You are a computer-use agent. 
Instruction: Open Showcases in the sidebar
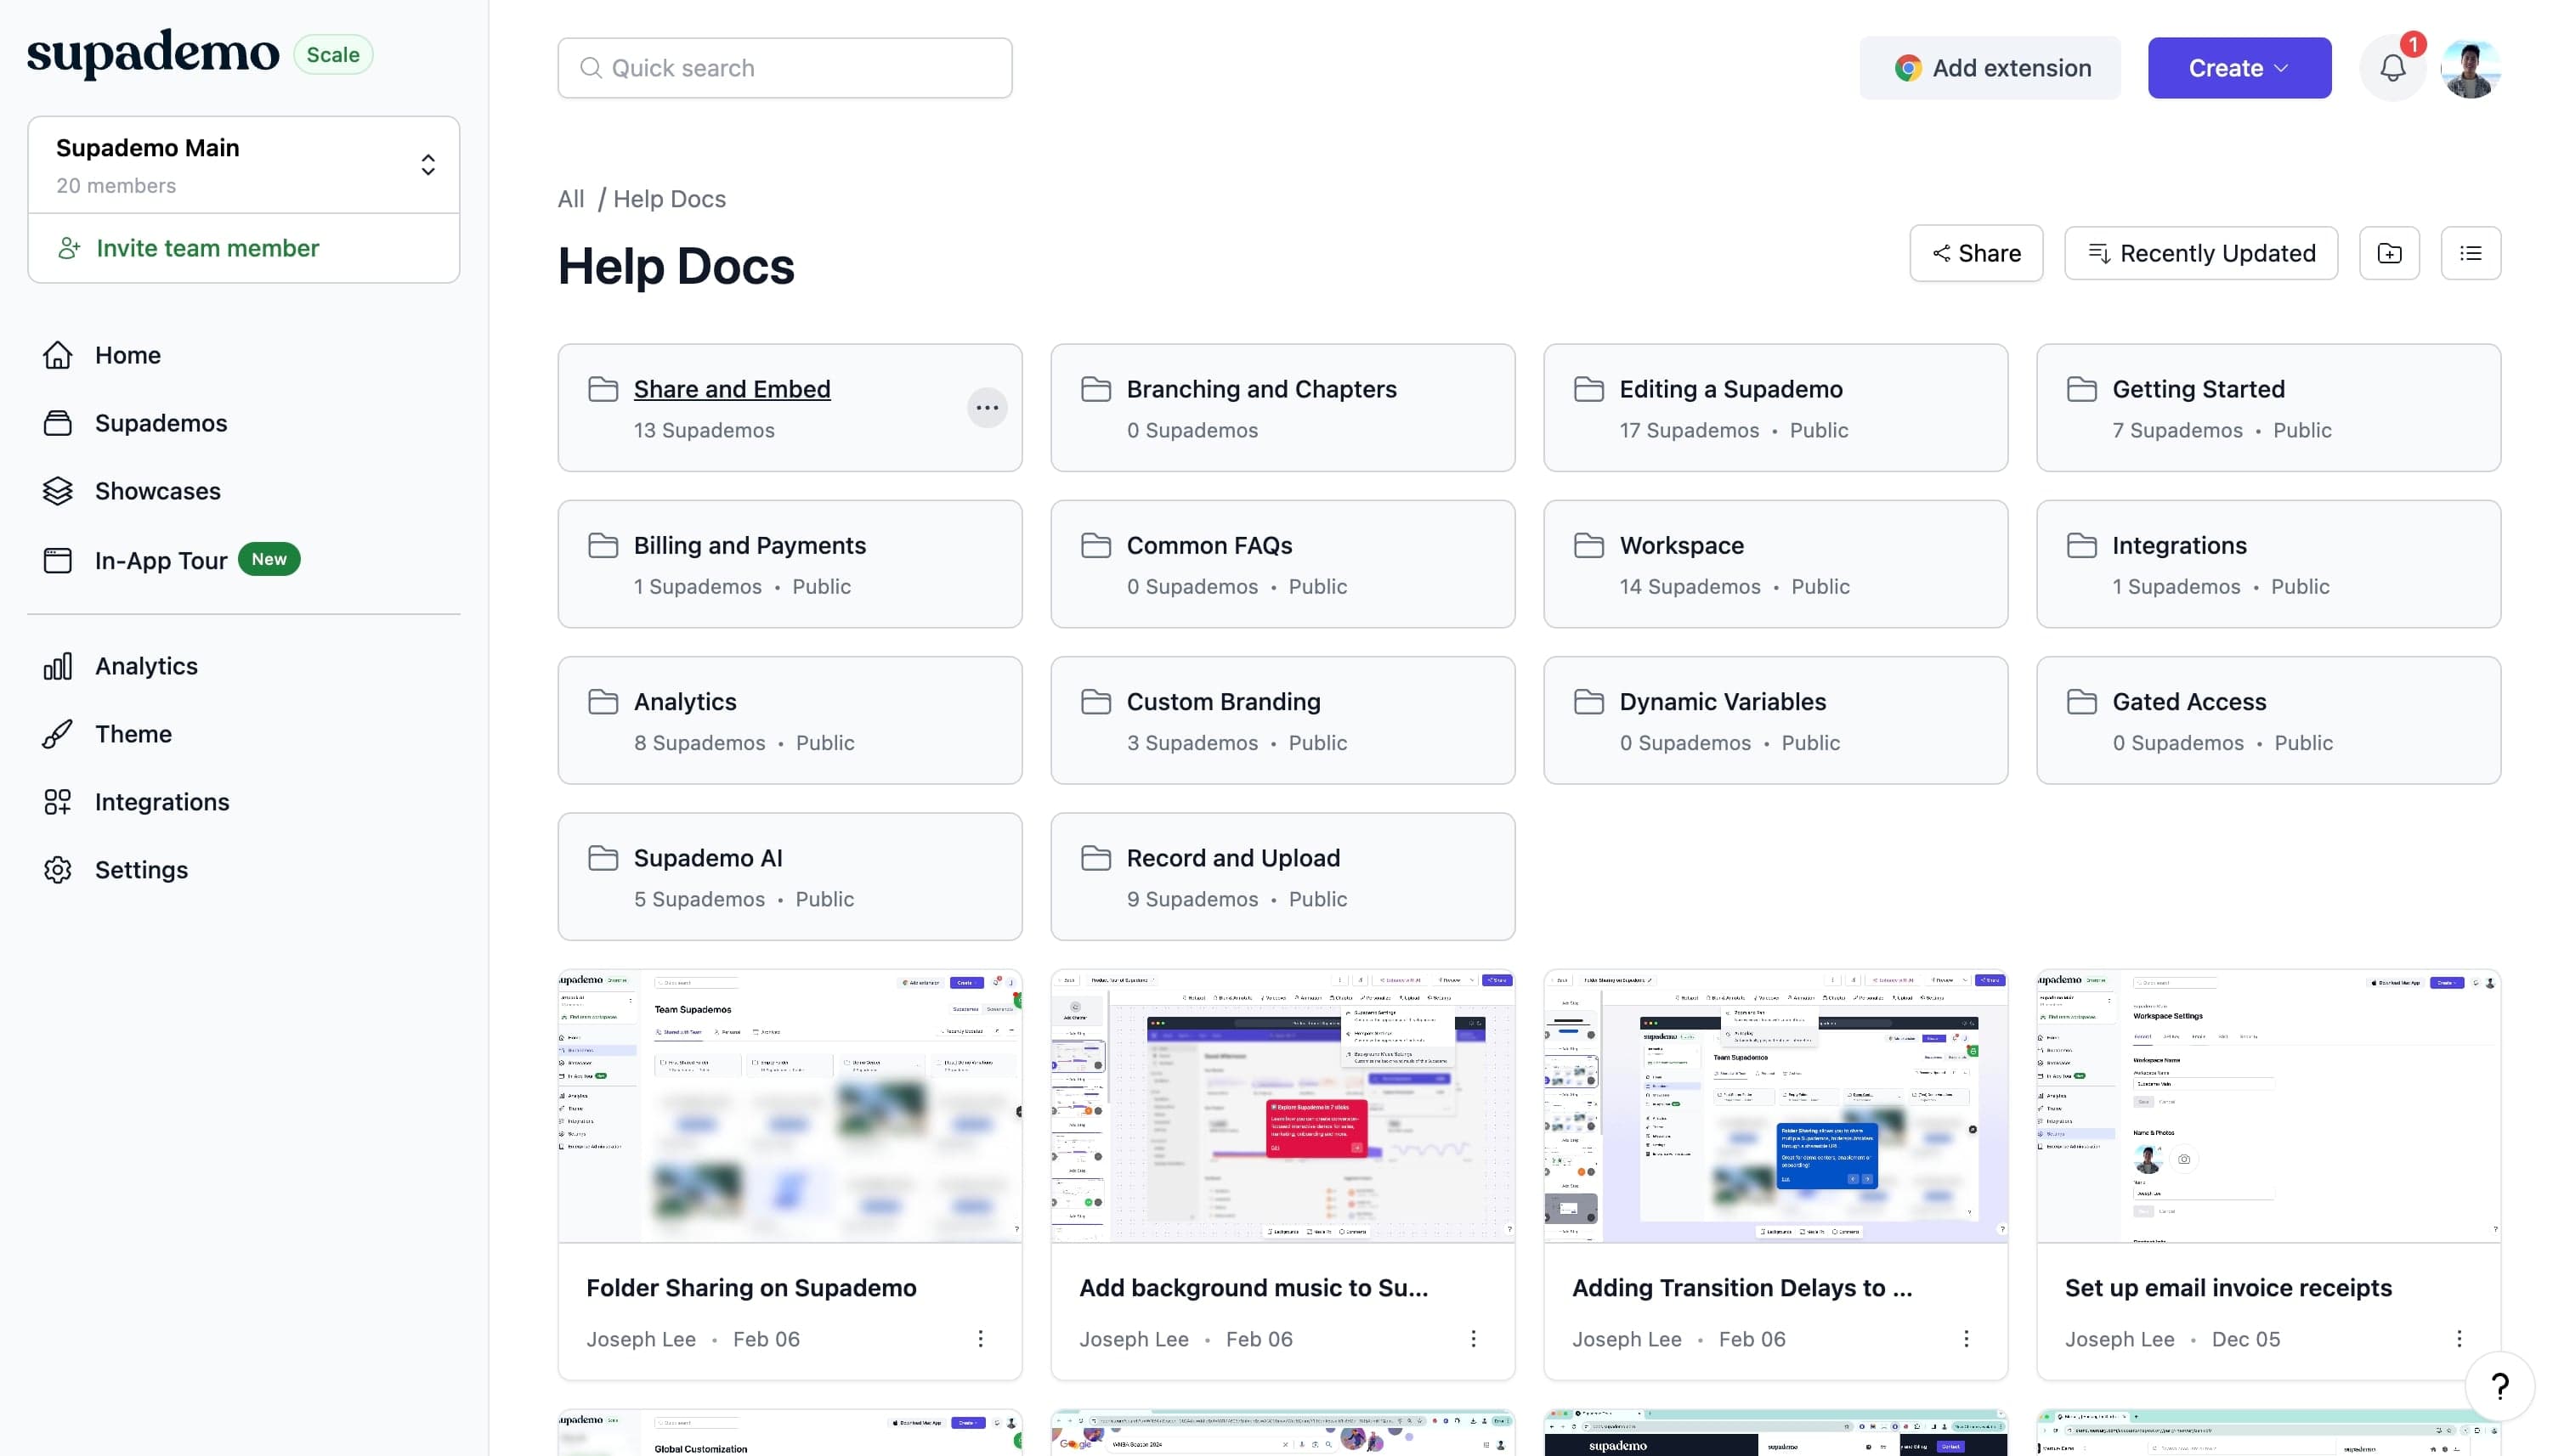(x=158, y=491)
